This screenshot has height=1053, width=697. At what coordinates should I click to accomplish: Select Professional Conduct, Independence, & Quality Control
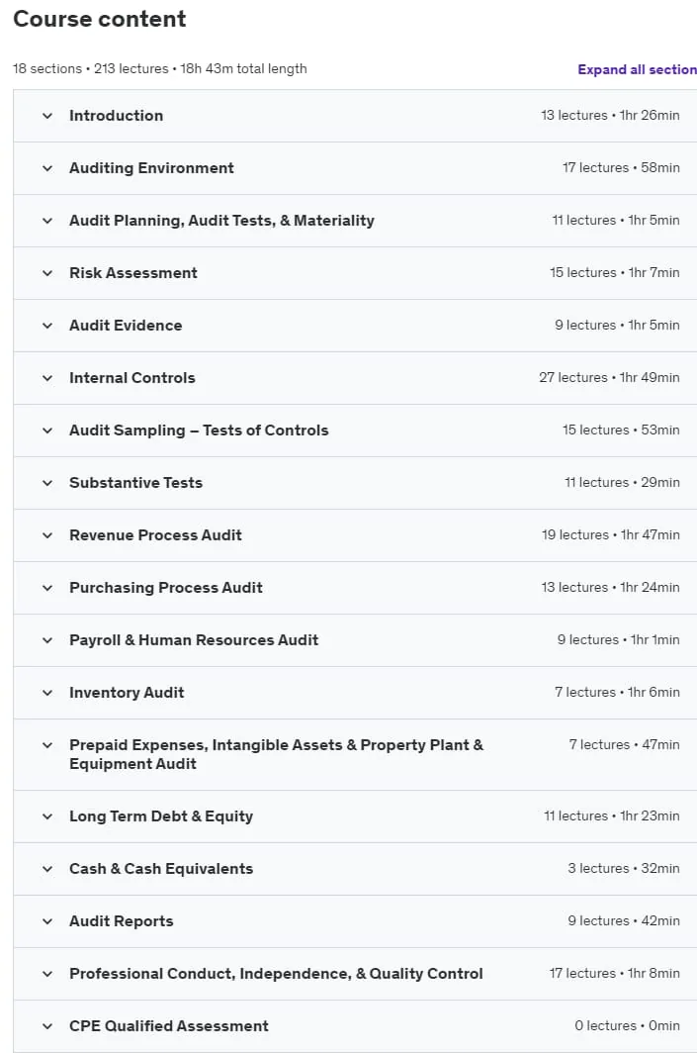pos(276,974)
